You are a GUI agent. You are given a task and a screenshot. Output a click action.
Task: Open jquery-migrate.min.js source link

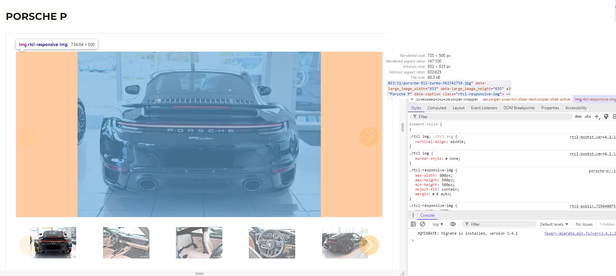(x=580, y=233)
